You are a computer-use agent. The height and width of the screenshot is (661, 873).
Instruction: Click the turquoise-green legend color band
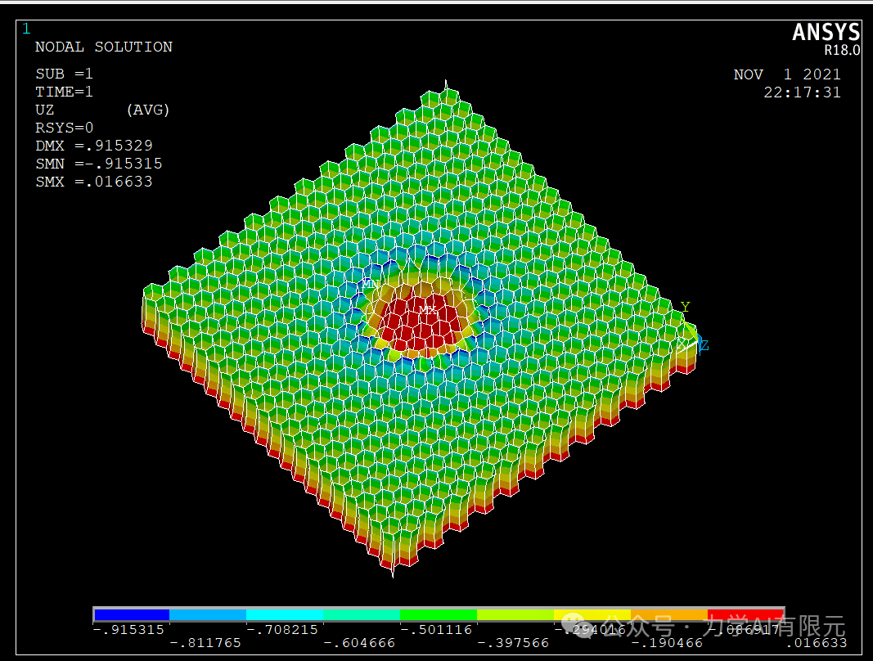362,615
